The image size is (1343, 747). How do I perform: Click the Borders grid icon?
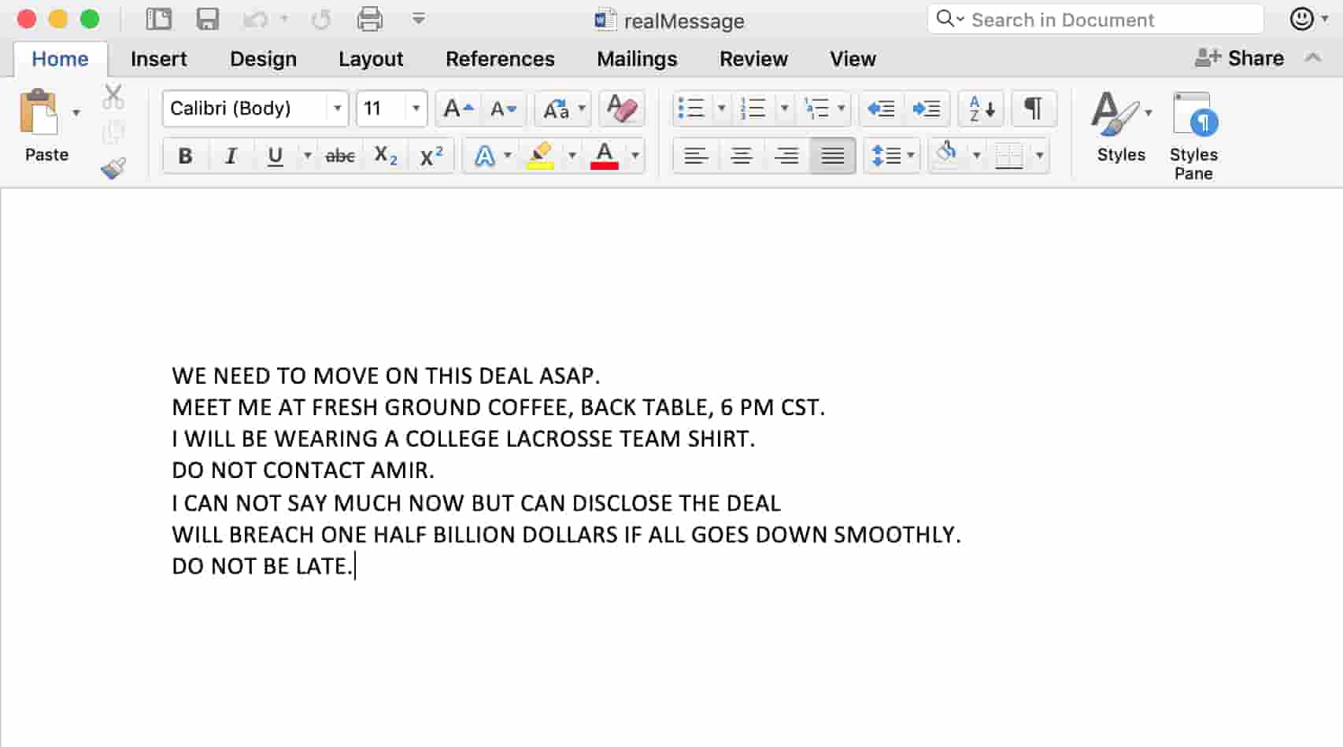1009,156
